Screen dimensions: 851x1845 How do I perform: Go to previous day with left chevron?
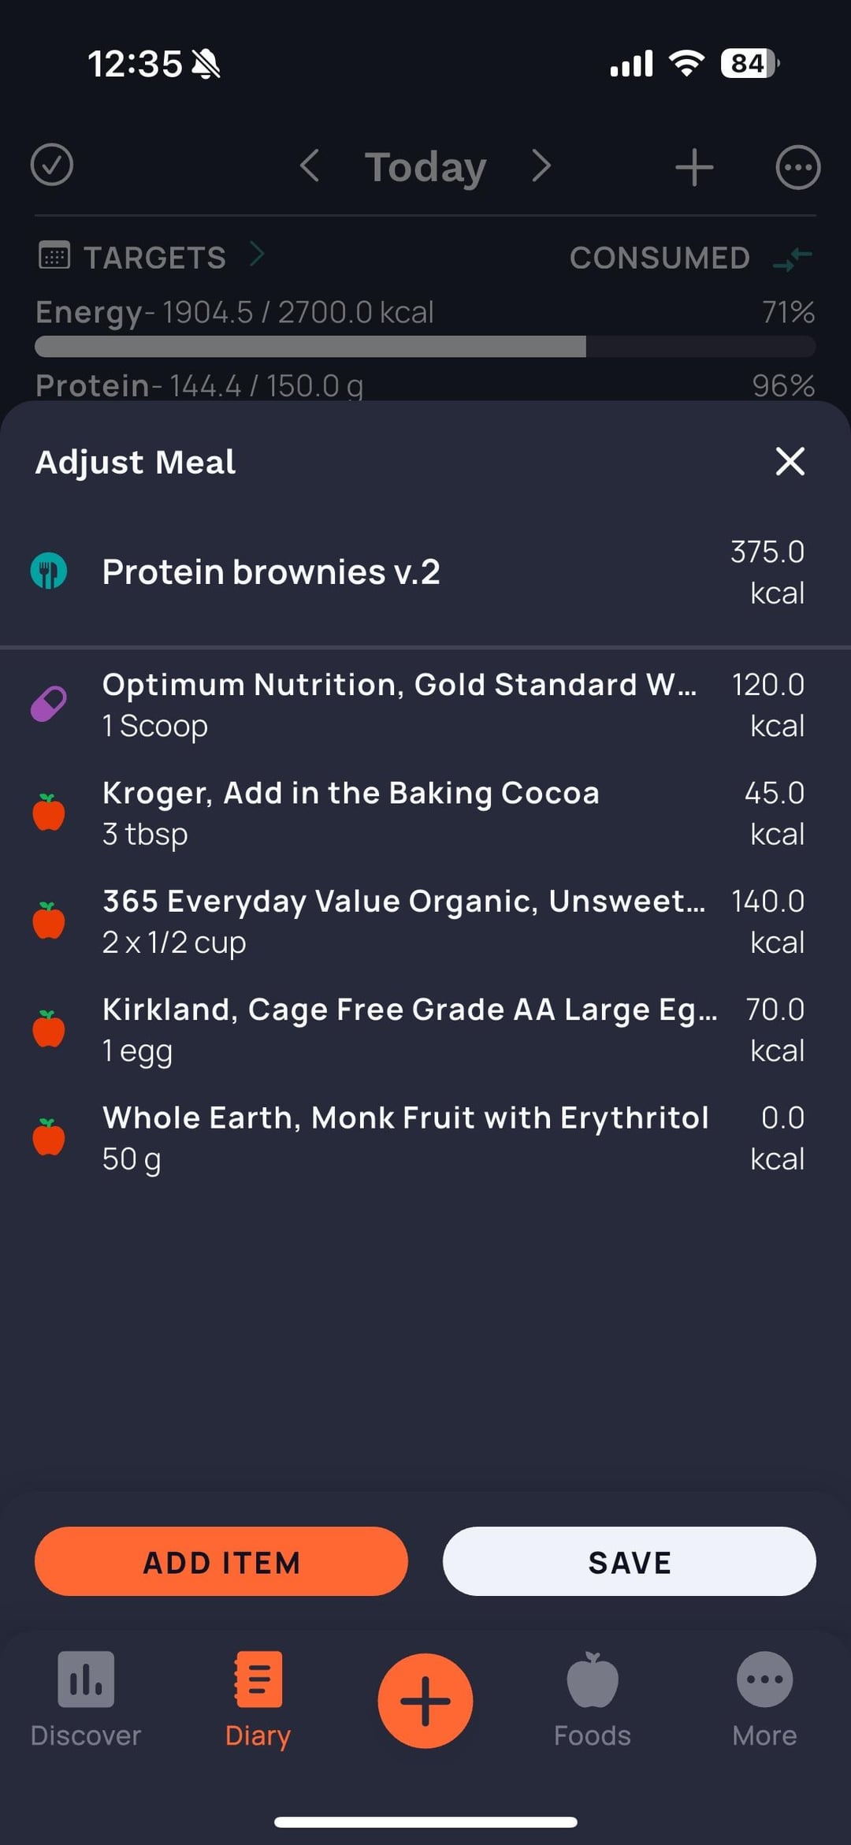310,166
